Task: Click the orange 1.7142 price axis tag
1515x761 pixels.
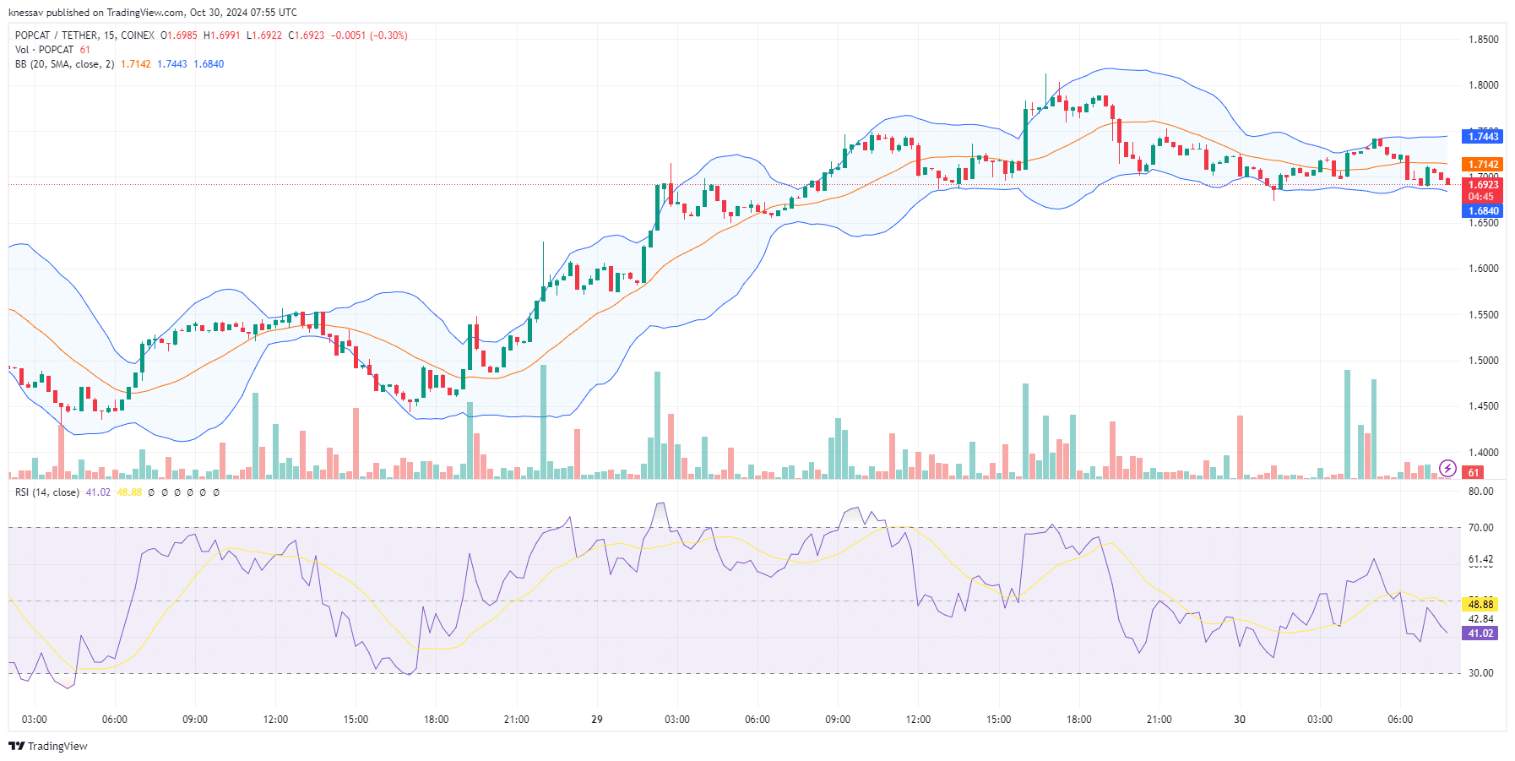Action: (1483, 165)
